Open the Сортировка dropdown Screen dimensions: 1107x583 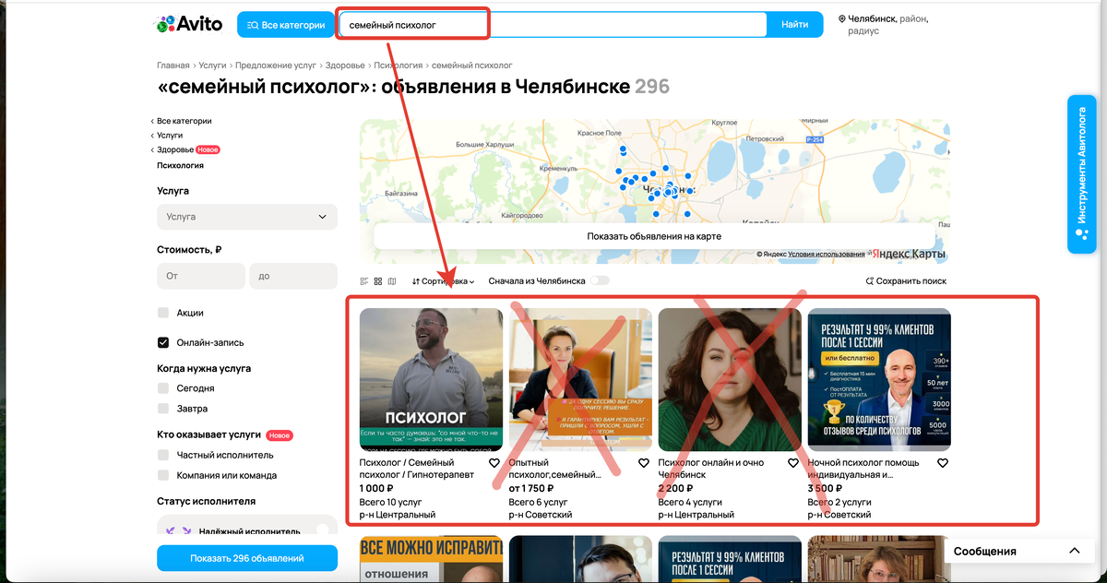(443, 281)
